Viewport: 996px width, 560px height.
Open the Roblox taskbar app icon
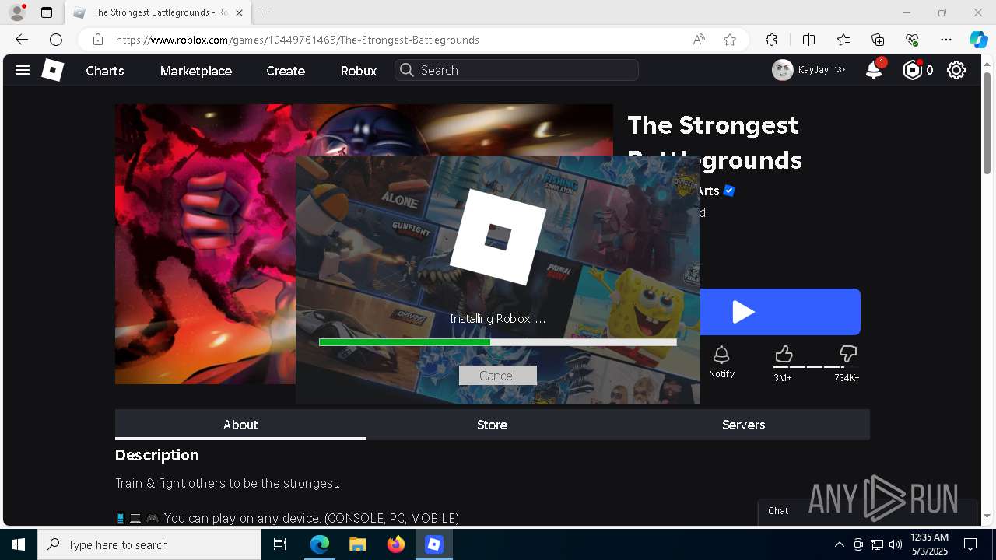pyautogui.click(x=434, y=544)
